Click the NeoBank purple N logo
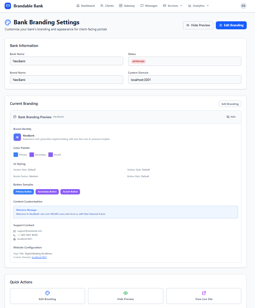This screenshot has width=255, height=308. (17, 137)
